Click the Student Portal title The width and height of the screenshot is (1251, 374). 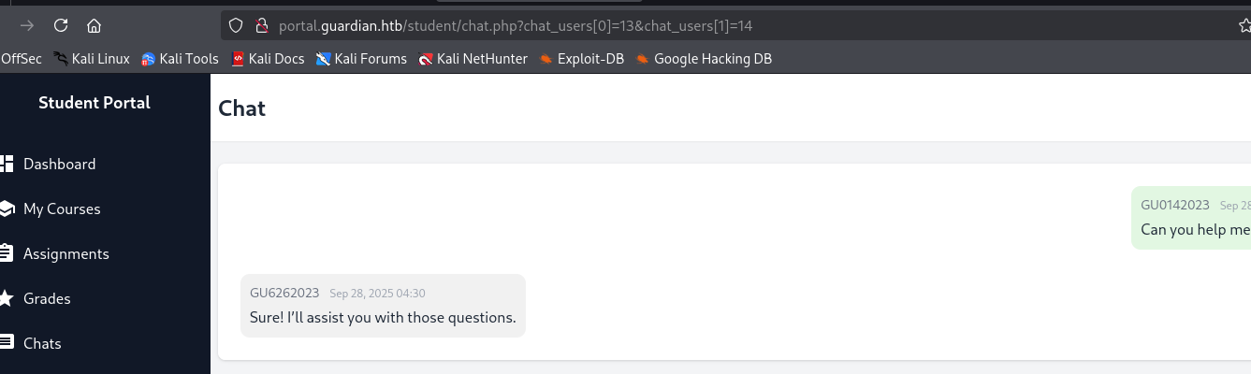(95, 103)
